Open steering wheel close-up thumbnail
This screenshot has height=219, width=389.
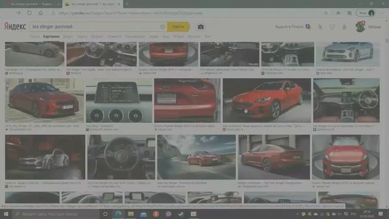[x=121, y=157]
